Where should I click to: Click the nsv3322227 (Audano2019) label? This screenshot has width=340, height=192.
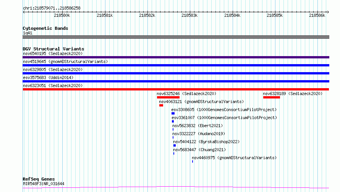tap(199, 134)
